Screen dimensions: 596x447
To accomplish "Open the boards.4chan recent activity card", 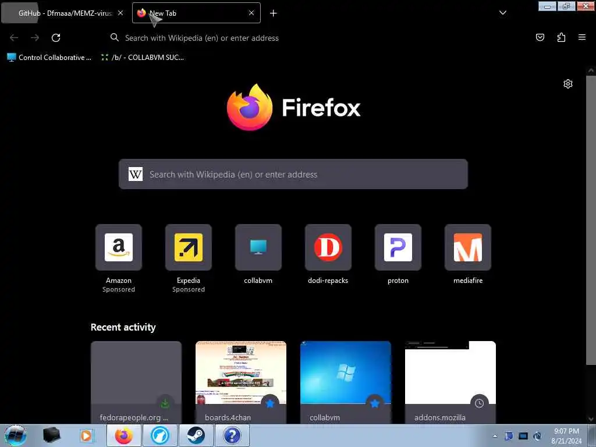I will [x=241, y=382].
